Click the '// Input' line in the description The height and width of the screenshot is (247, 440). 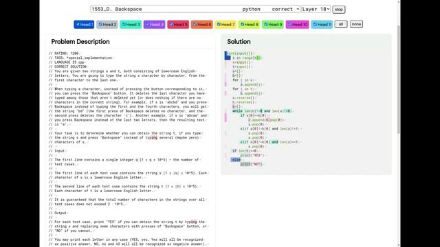click(x=56, y=151)
